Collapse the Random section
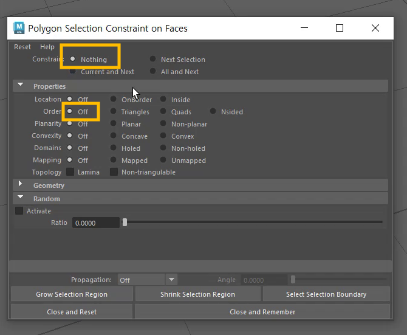The width and height of the screenshot is (407, 335). pos(20,197)
